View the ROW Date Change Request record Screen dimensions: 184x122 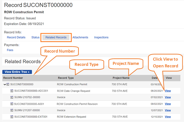click(x=168, y=91)
